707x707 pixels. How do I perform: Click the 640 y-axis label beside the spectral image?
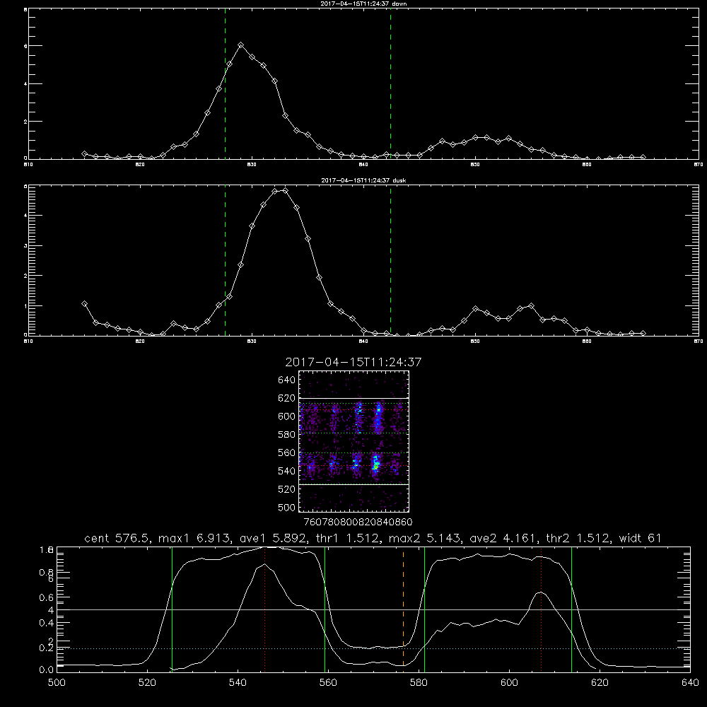(x=287, y=380)
